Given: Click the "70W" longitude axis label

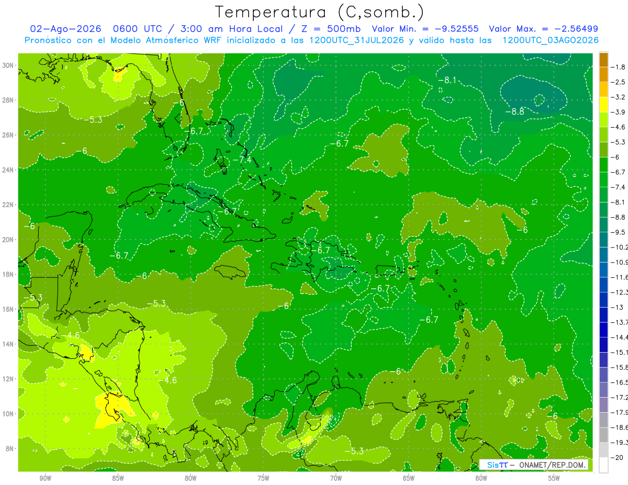Looking at the screenshot, I should click(336, 478).
